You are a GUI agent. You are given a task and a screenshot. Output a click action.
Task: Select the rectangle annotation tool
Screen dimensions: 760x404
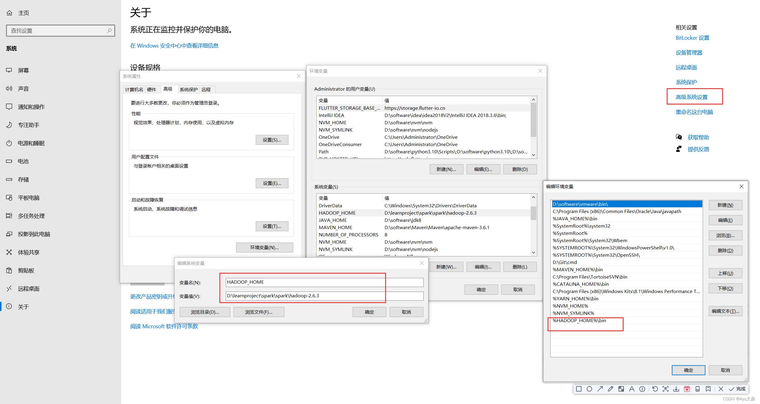pos(578,389)
